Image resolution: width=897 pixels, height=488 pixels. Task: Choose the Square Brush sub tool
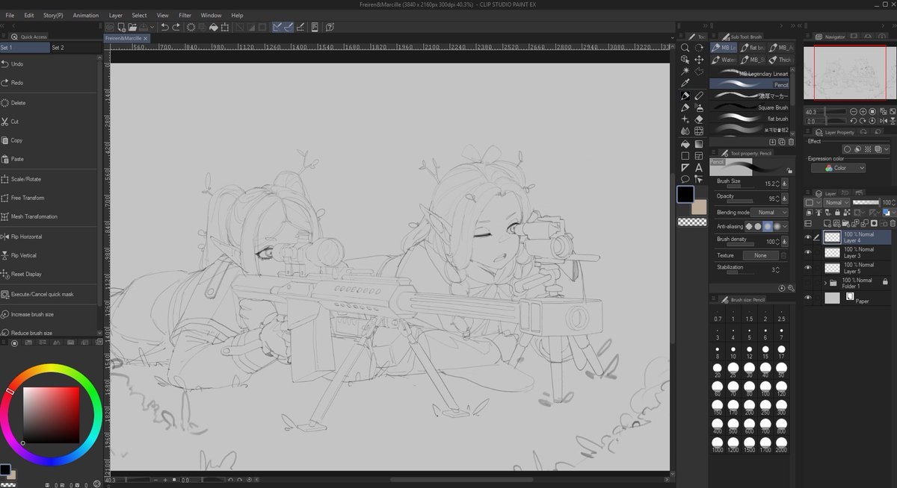pyautogui.click(x=749, y=107)
